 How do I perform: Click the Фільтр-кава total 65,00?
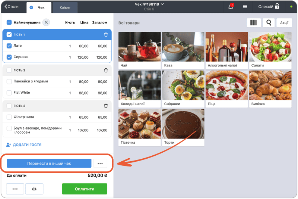[103, 117]
